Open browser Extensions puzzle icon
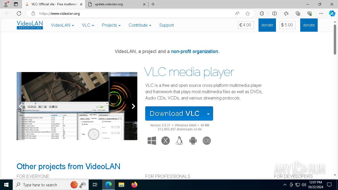This screenshot has width=338, height=190. [x=262, y=13]
